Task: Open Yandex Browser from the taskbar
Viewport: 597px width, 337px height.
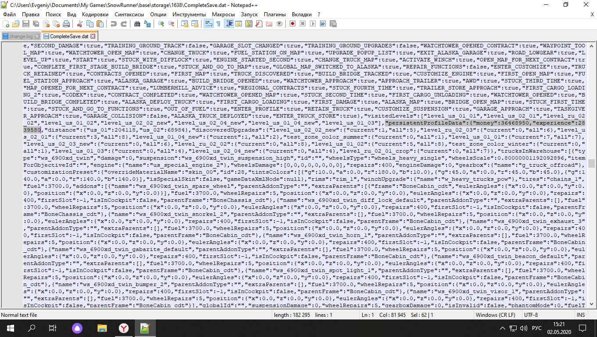Action: click(x=123, y=328)
